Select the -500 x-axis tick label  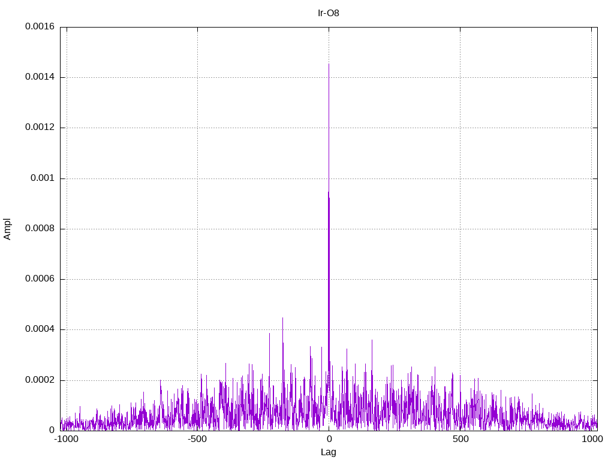click(197, 439)
